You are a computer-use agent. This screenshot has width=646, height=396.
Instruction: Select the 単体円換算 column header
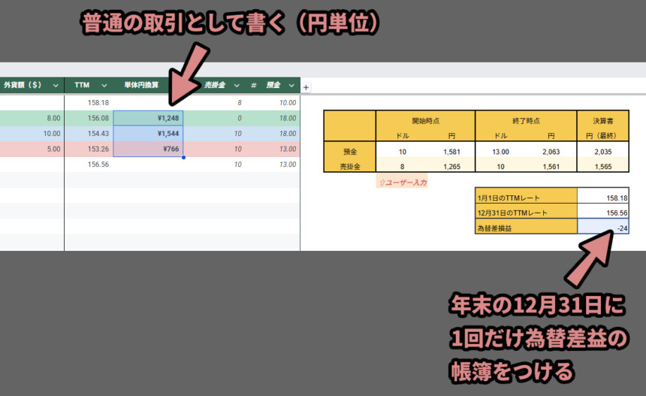pos(141,86)
